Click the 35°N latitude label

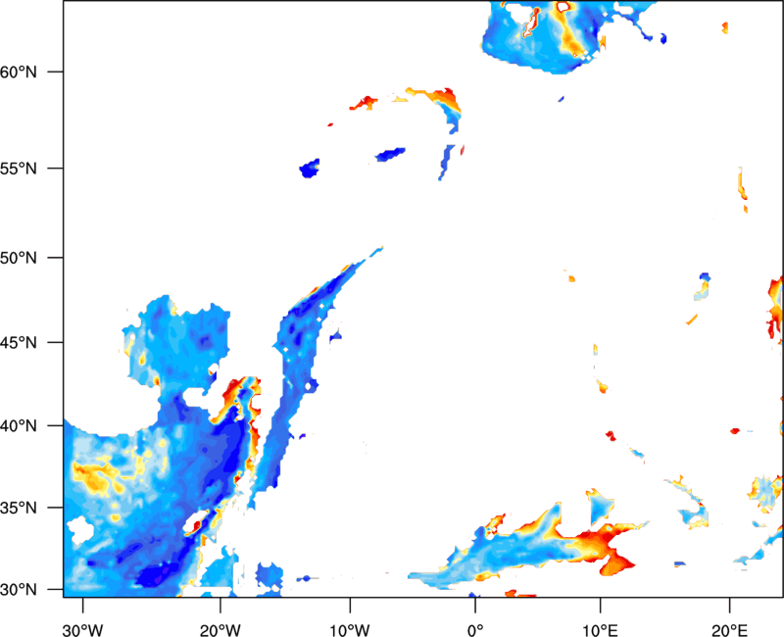19,508
